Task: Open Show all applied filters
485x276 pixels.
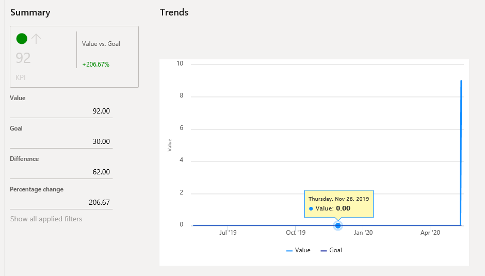Action: pyautogui.click(x=46, y=219)
